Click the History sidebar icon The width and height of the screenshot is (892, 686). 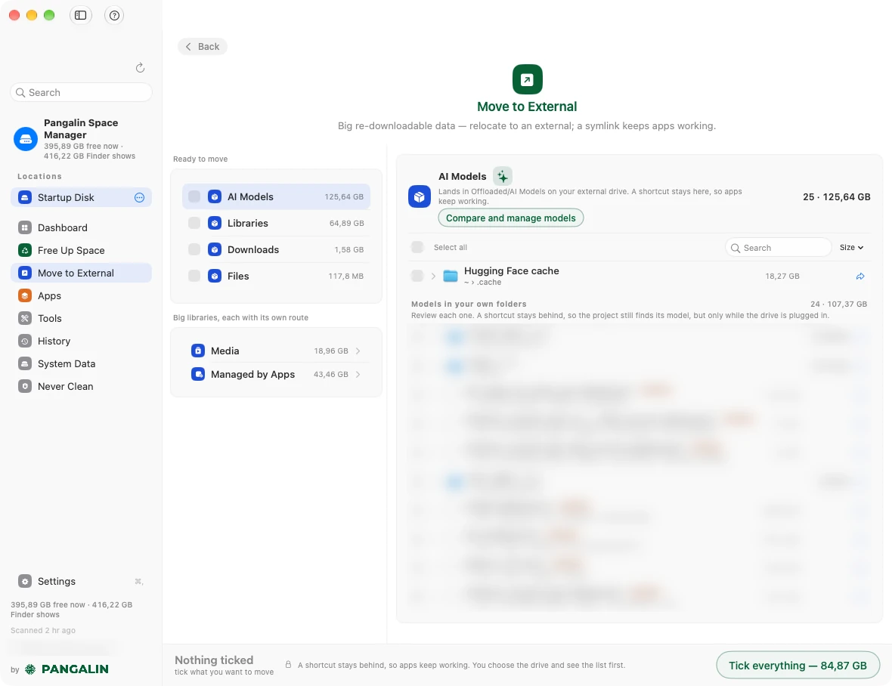(x=25, y=341)
